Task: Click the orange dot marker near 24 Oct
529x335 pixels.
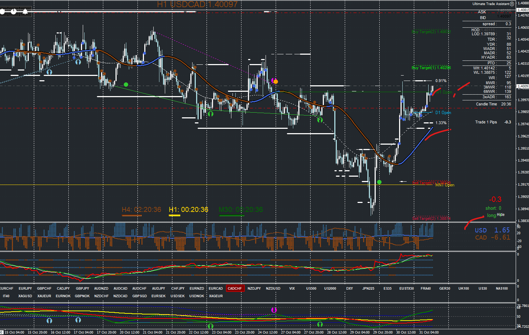Action: pyautogui.click(x=276, y=82)
